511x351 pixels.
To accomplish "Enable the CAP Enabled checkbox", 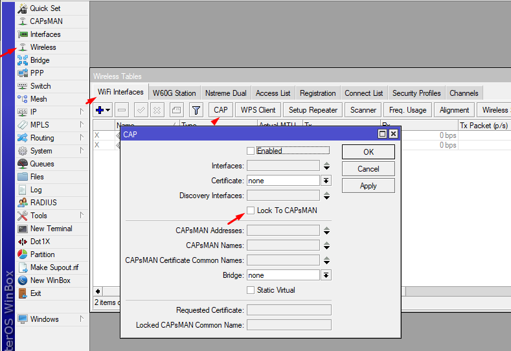I will pos(251,151).
